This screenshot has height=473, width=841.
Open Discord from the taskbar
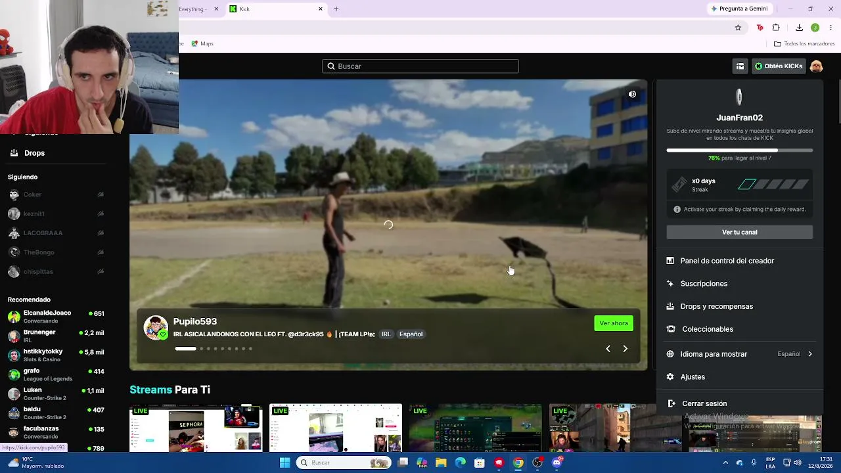click(557, 462)
